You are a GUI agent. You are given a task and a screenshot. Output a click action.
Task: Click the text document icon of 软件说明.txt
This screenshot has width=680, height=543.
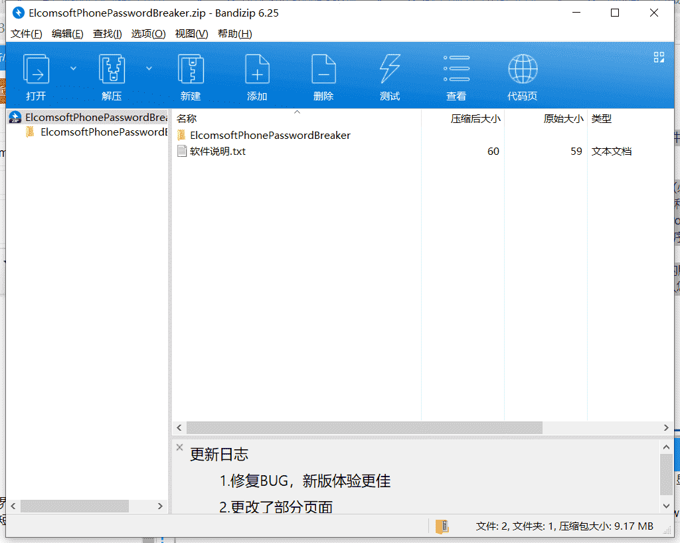(x=182, y=151)
